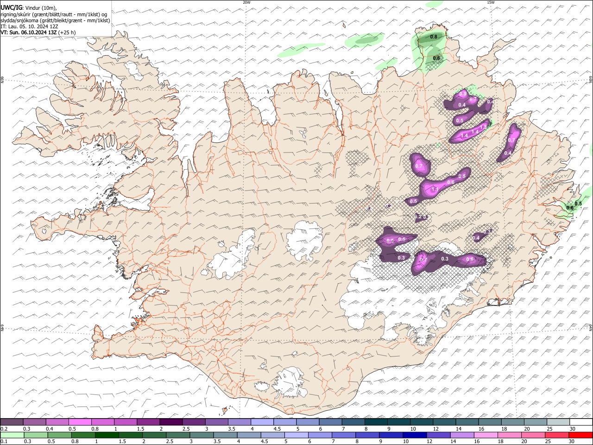Select the dark green swatch at 1 in the bottom legend row
Image resolution: width=593 pixels, height=445 pixels.
point(107,435)
